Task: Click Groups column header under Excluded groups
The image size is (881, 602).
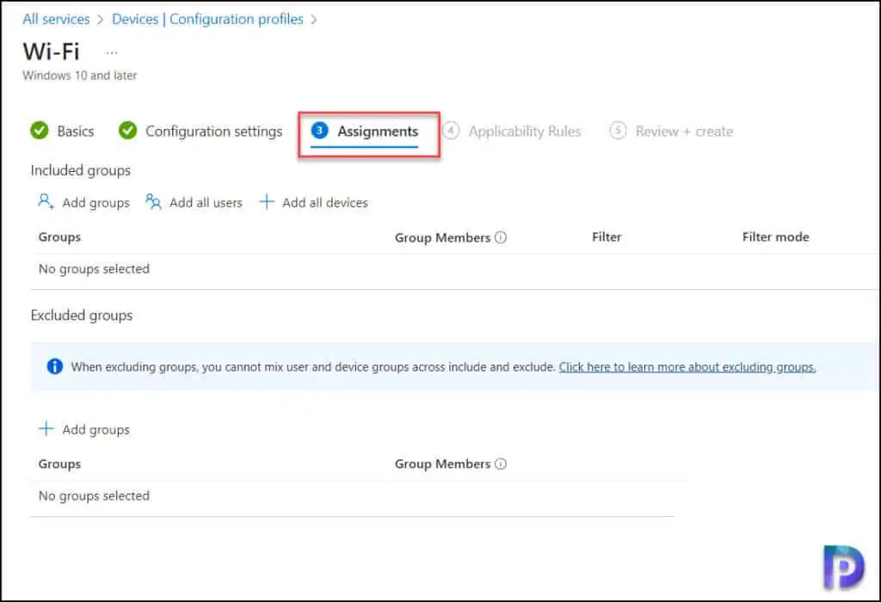Action: (x=59, y=464)
